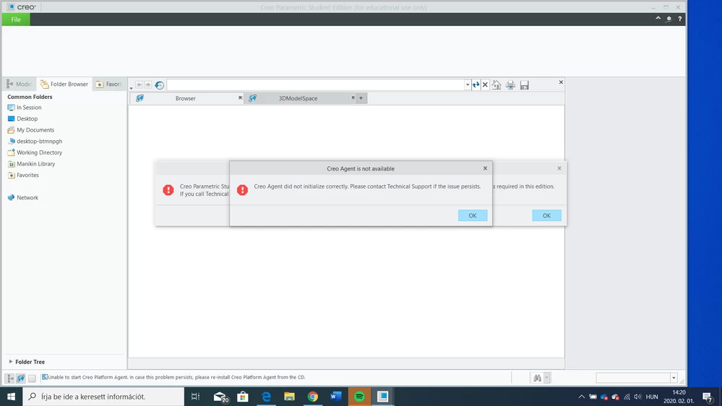Stop loading the browser page

point(485,85)
